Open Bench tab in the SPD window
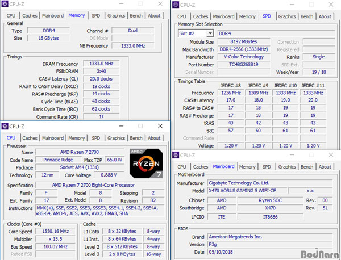The image size is (341, 260). (307, 16)
